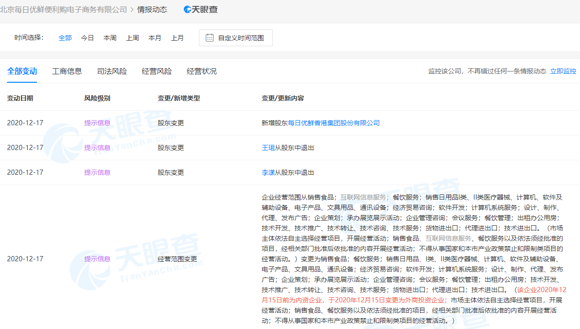580x329 pixels.
Task: Choose 上月 time filter
Action: coord(177,38)
